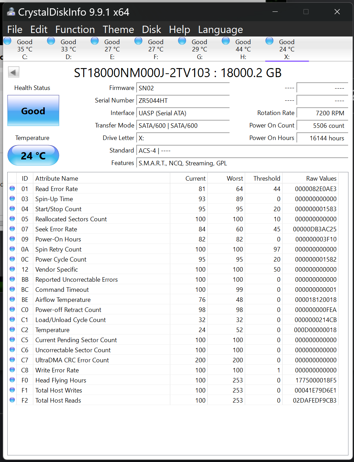Click the Reallocated Sectors Count status dot
Viewport: 354px width, 462px height.
pos(12,218)
